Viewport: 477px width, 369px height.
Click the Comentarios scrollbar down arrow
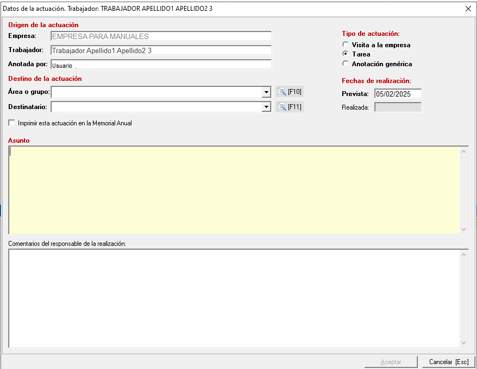click(x=463, y=343)
